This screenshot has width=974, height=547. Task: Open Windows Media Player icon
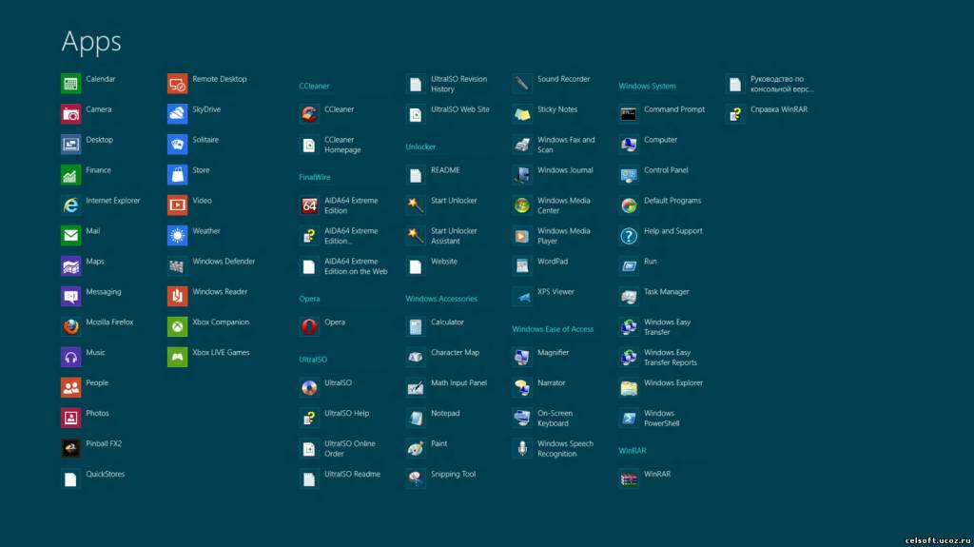pyautogui.click(x=522, y=236)
